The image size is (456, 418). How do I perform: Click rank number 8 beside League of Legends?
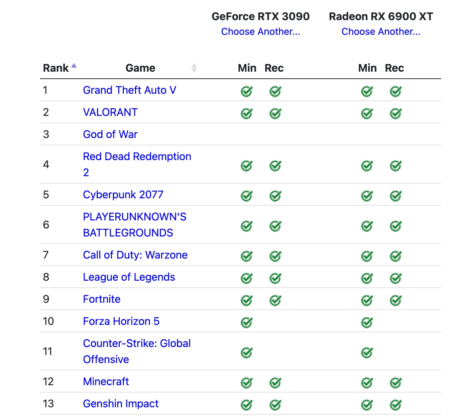[x=46, y=277]
